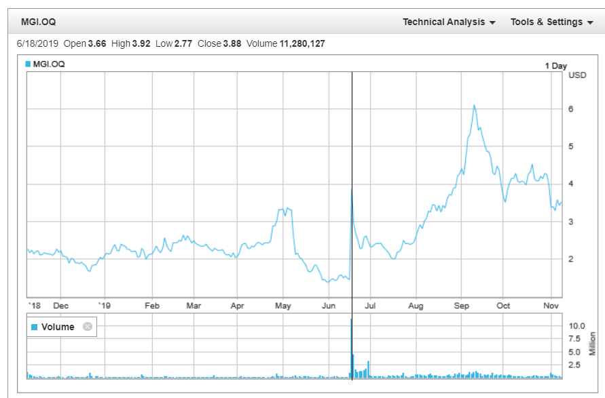Select the 1 Day interval label
The width and height of the screenshot is (605, 398).
pos(555,66)
